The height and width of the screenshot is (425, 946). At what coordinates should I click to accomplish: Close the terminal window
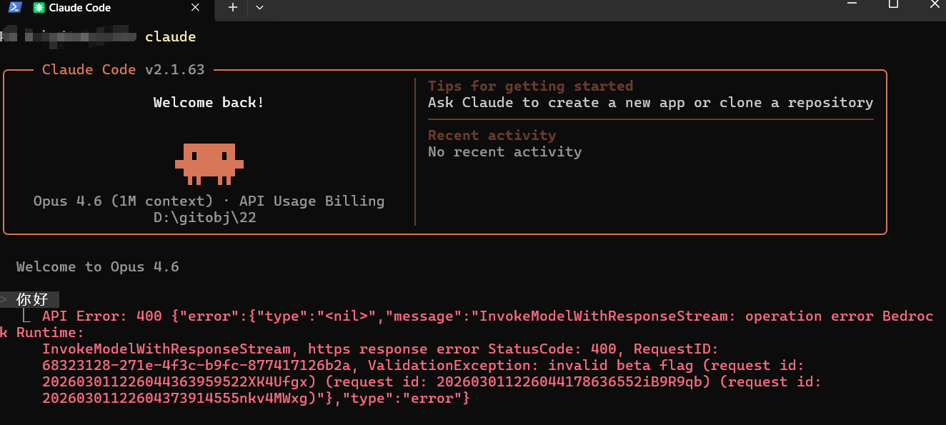(935, 4)
